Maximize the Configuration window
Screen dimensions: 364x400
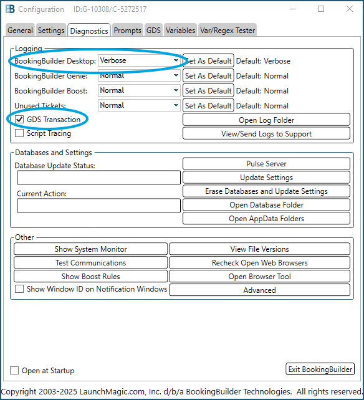click(x=321, y=9)
